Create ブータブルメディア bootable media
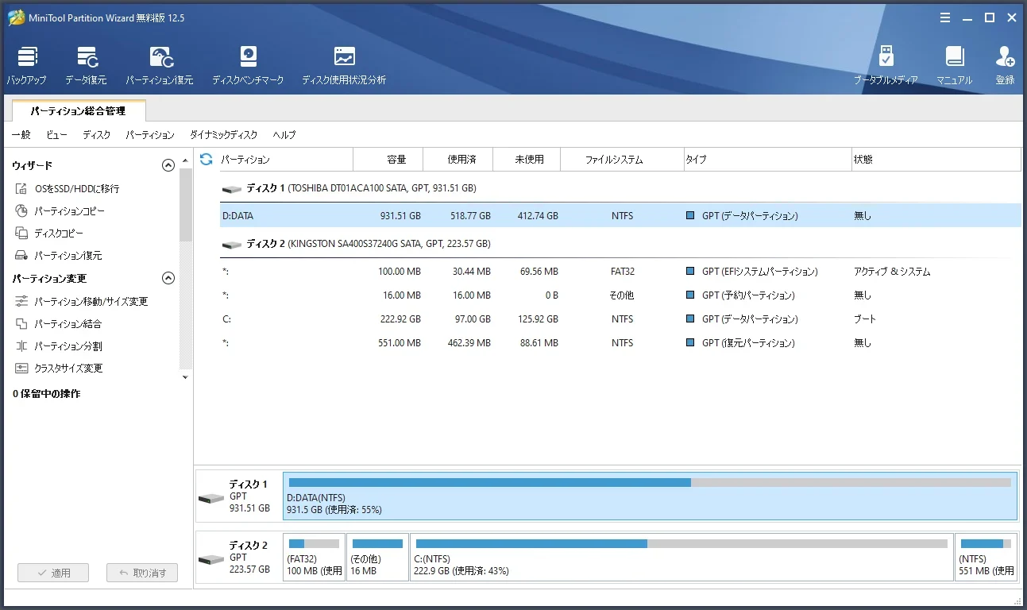This screenshot has height=610, width=1027. point(886,65)
